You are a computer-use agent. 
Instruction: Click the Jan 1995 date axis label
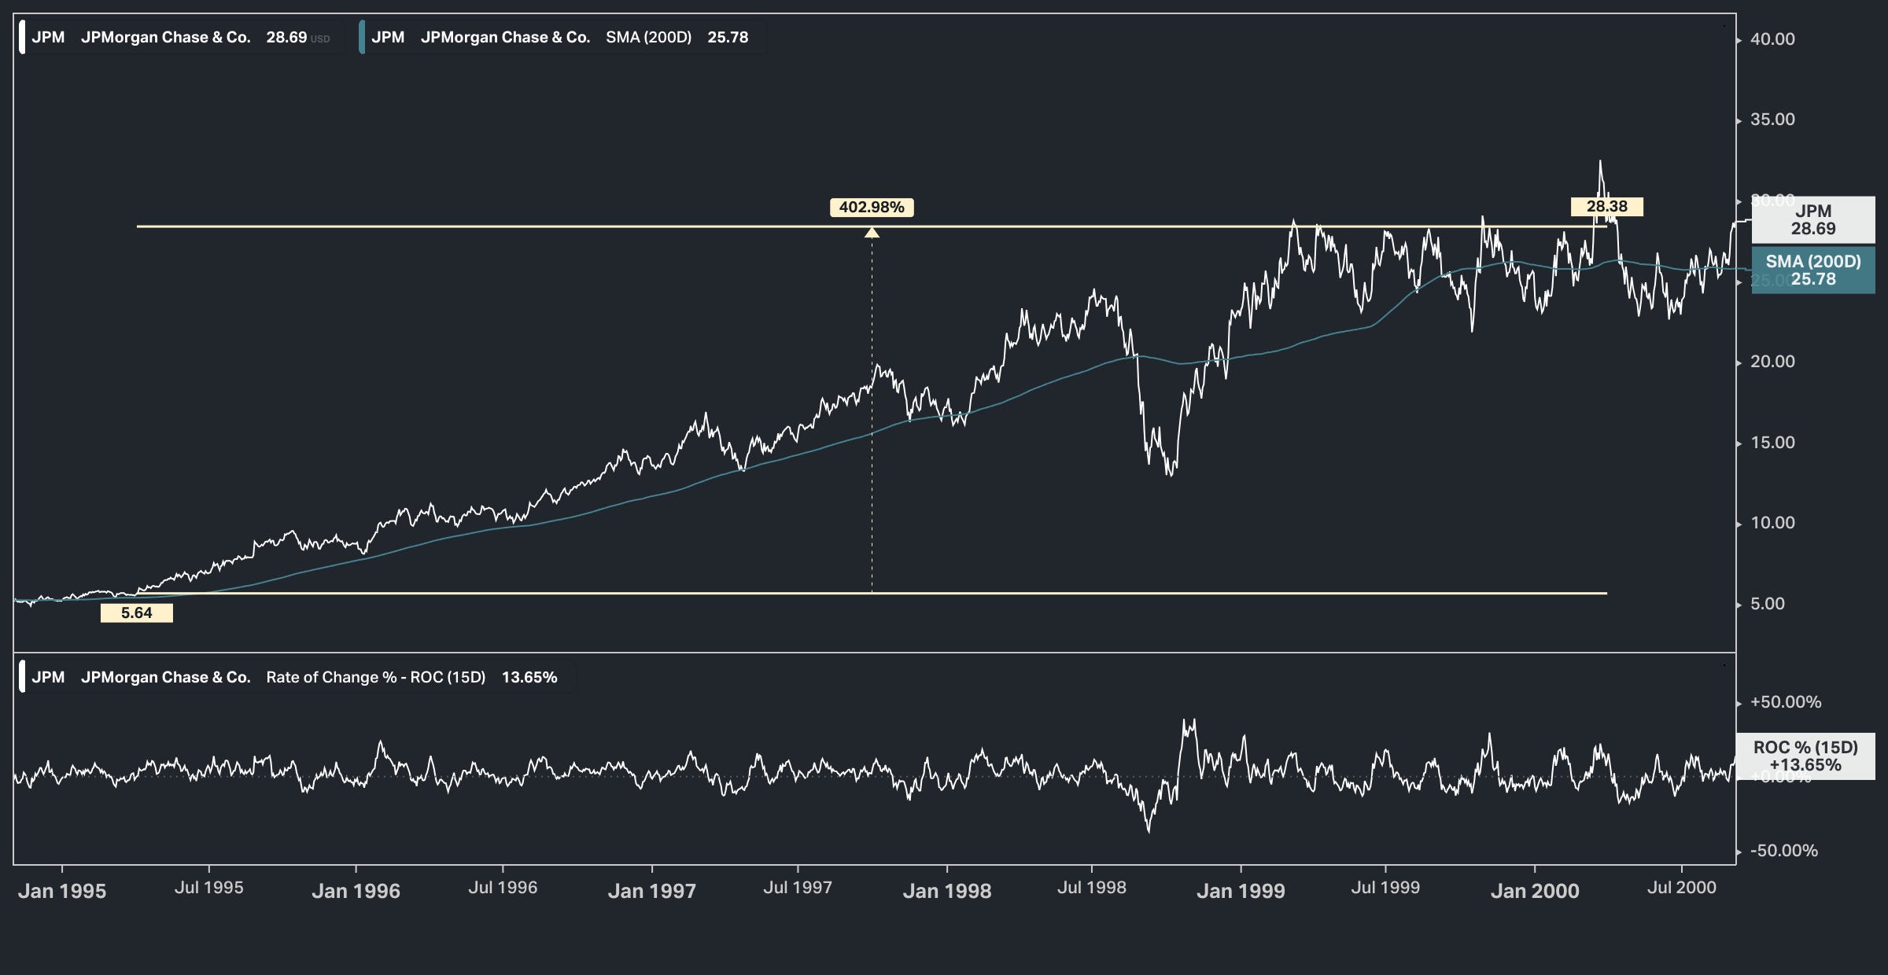click(x=62, y=891)
